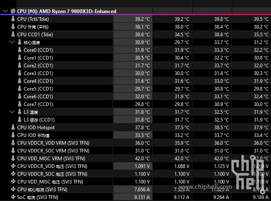Click thermometer icon beside CPU IOD 平均值

tap(13, 135)
